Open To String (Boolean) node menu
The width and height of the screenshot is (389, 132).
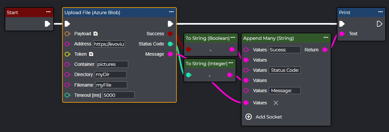[x=233, y=38]
